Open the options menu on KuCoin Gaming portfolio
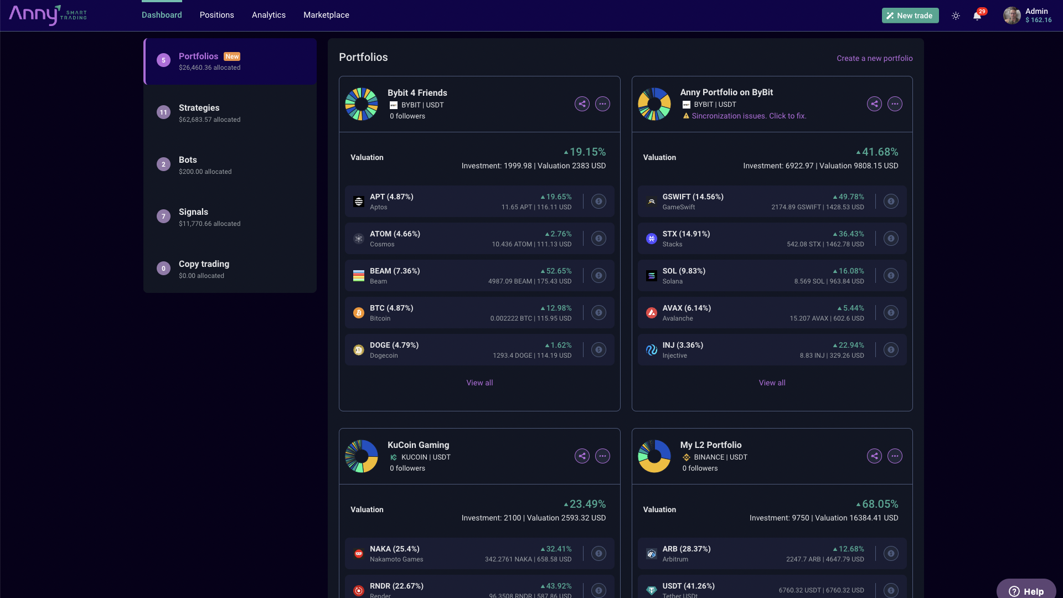 click(x=603, y=456)
